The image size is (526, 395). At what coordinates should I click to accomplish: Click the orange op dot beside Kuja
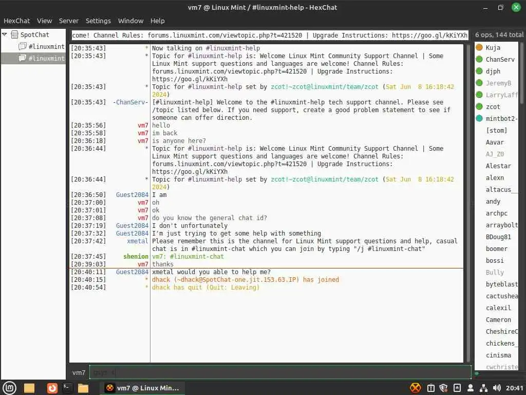click(479, 47)
